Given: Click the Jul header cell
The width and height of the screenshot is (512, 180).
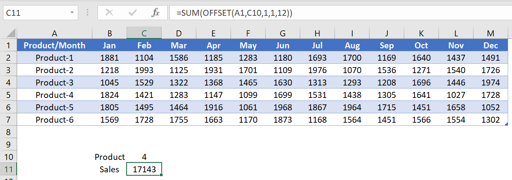Looking at the screenshot, I should 317,45.
